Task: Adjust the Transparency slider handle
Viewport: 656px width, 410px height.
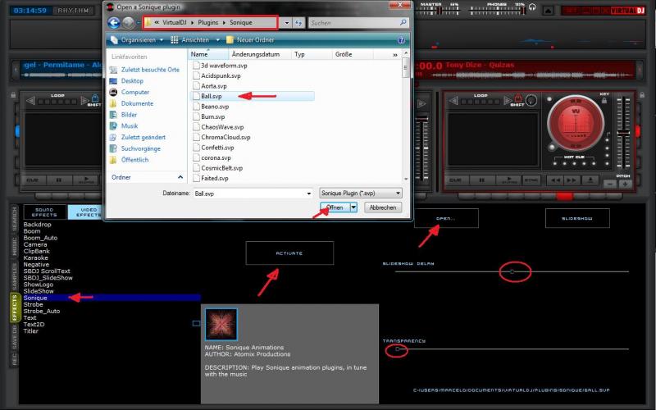Action: 398,349
